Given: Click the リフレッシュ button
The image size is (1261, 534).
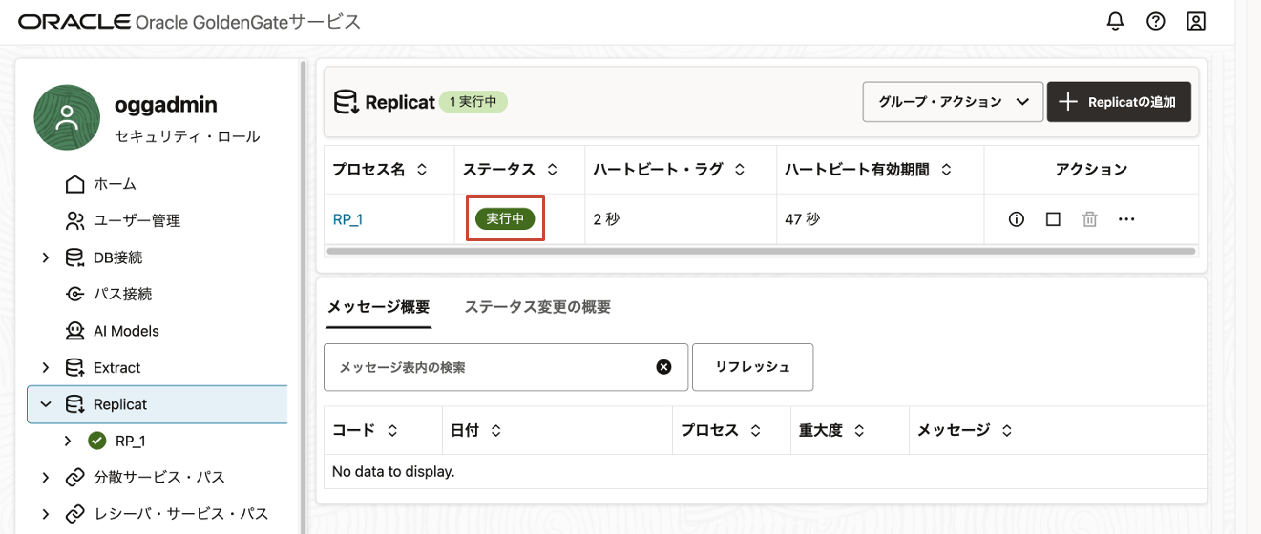Looking at the screenshot, I should (x=752, y=367).
